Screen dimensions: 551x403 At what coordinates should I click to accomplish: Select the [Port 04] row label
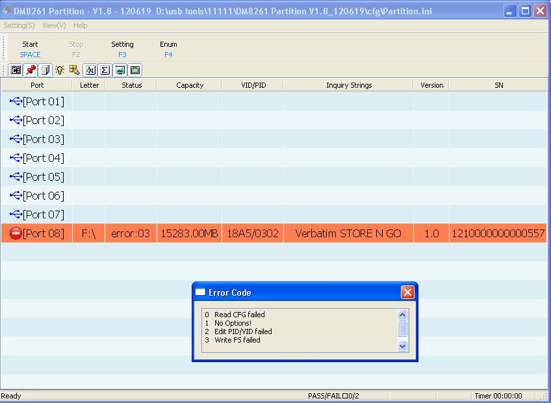coord(44,158)
